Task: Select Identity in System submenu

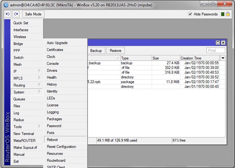Action: (65, 91)
